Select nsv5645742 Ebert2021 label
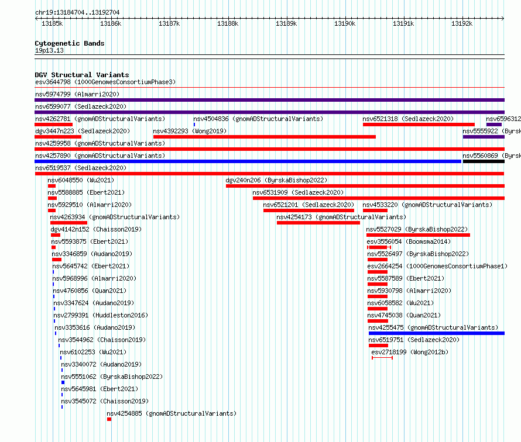 pos(91,266)
